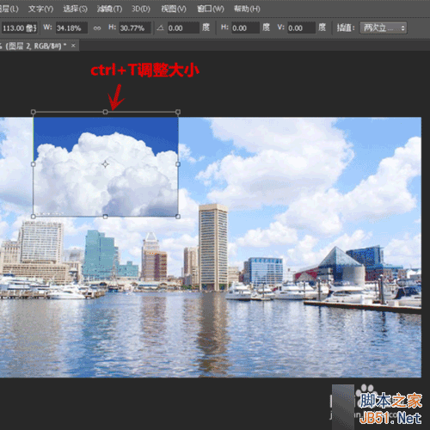The image size is (430, 430).
Task: Click the bottom-left transform handle
Action: pos(34,217)
